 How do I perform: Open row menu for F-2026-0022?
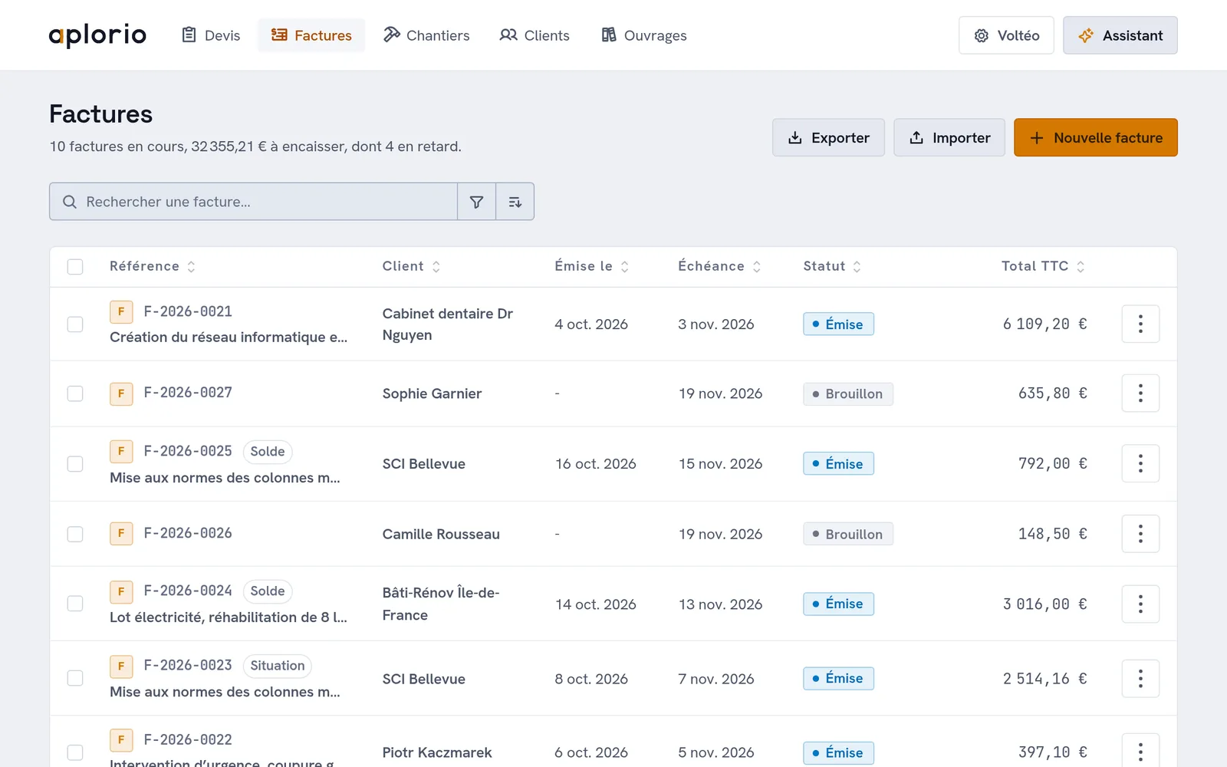pyautogui.click(x=1140, y=752)
